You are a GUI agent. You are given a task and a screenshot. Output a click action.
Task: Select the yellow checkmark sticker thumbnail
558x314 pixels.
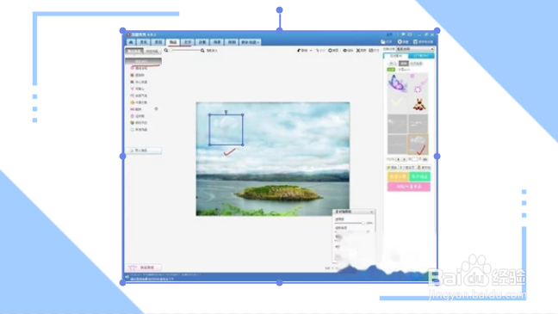[397, 103]
